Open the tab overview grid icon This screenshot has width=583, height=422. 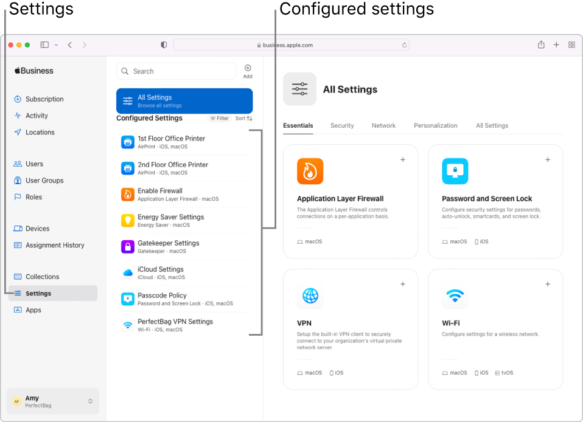click(x=571, y=45)
